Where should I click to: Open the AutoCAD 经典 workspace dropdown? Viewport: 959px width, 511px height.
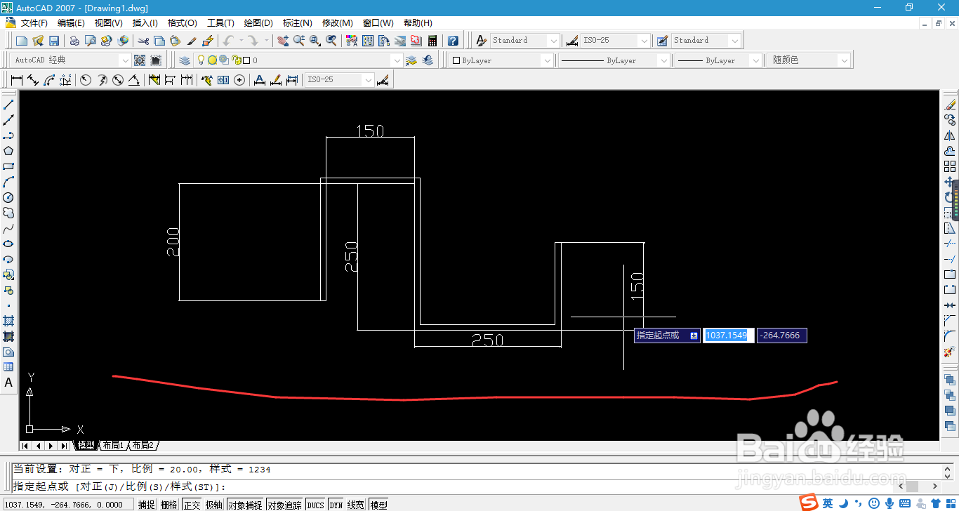[x=125, y=60]
